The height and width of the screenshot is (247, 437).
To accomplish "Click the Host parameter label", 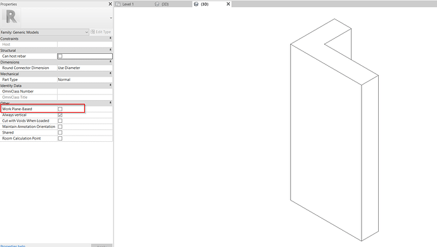I will [6, 44].
